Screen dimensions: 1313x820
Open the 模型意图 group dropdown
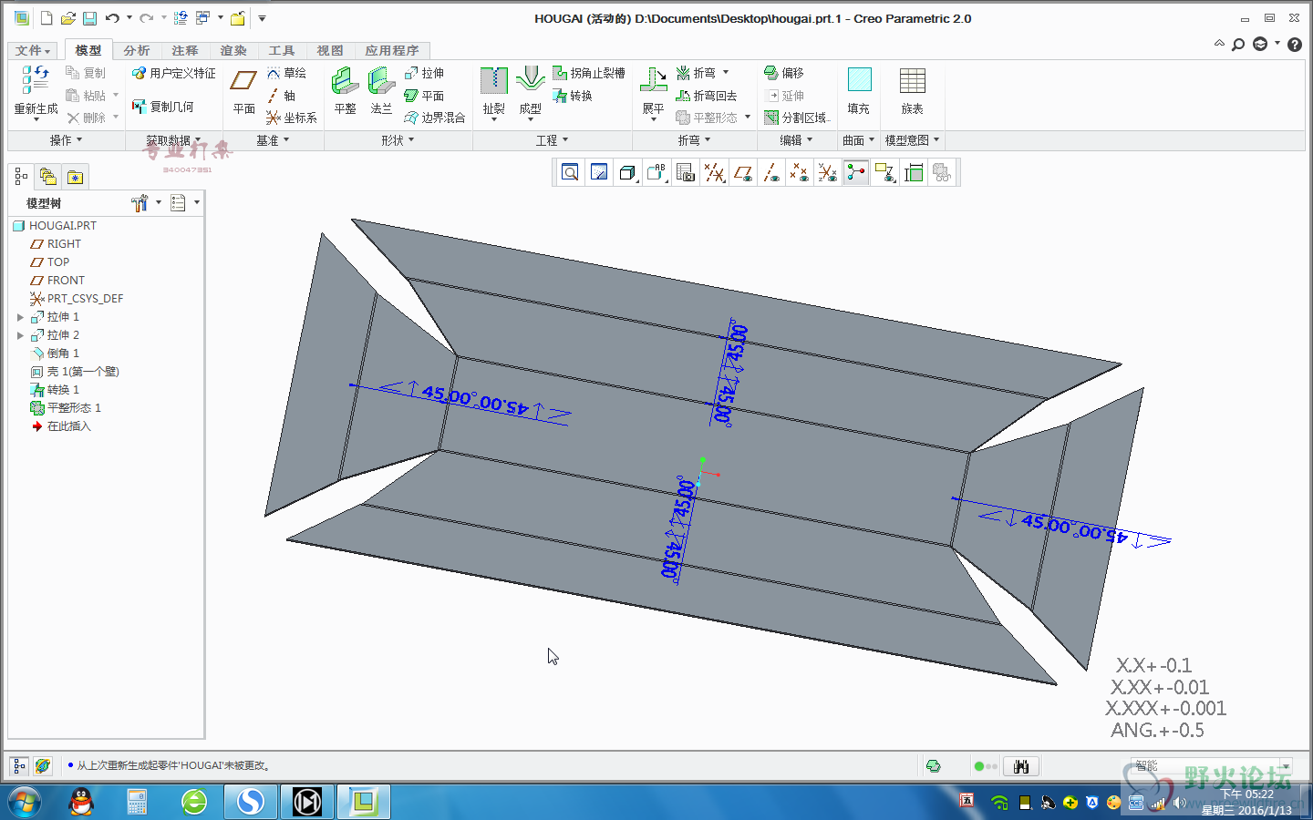[x=912, y=140]
